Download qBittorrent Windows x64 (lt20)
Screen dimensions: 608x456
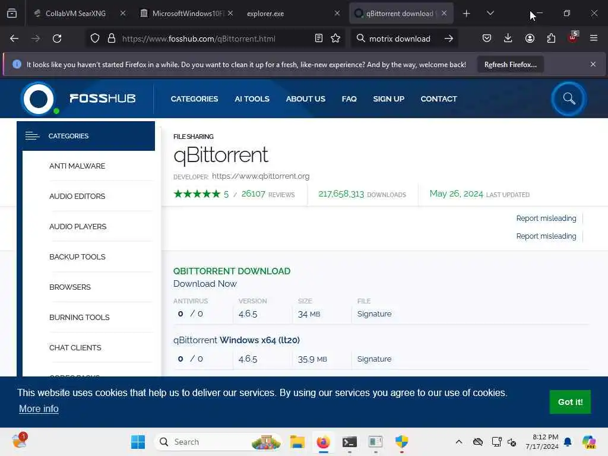[236, 340]
